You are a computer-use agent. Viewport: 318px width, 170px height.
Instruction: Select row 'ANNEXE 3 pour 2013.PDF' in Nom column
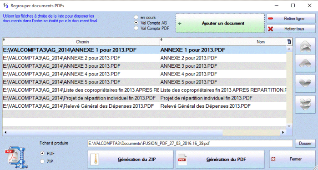pyautogui.click(x=223, y=66)
